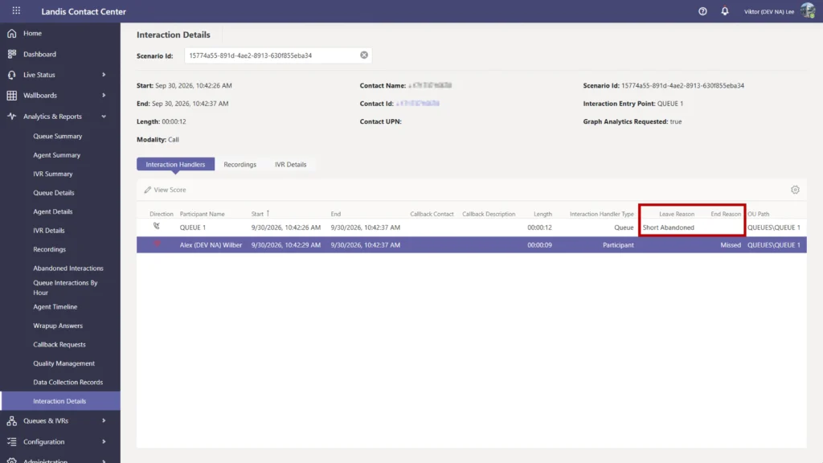Open the user profile avatar
823x463 pixels.
point(808,11)
